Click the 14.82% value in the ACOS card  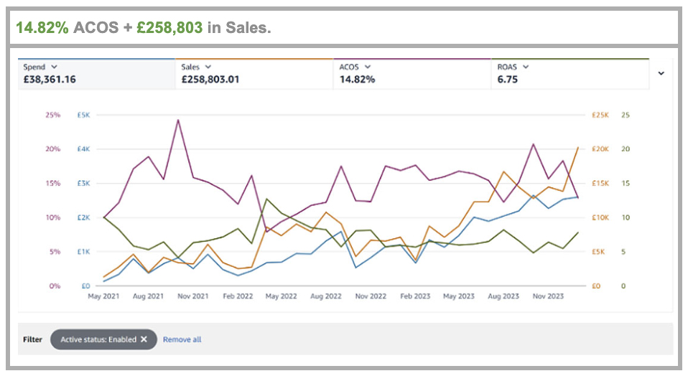(x=357, y=80)
